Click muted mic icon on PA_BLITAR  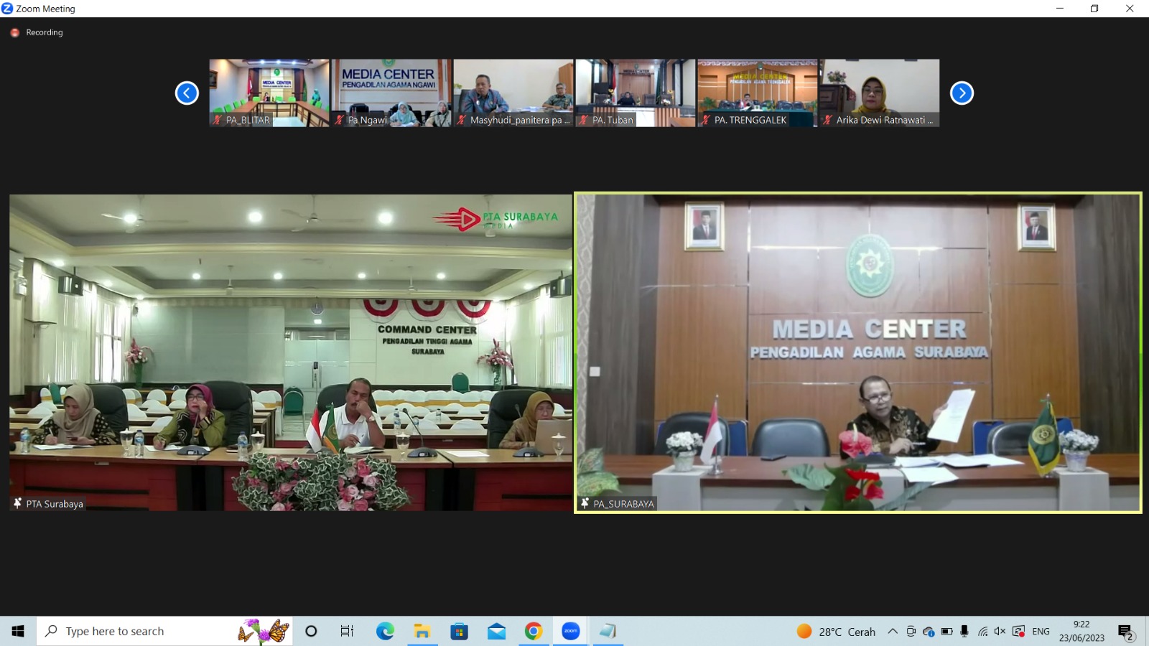tap(218, 120)
